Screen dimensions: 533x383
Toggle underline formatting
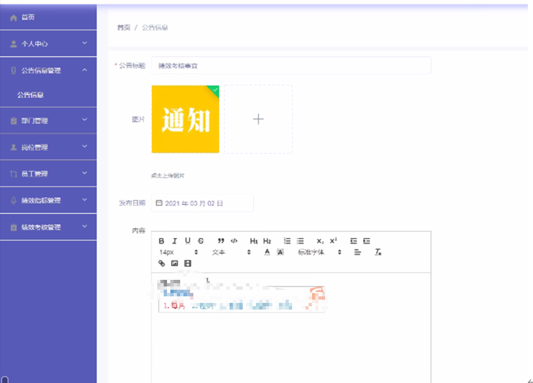click(x=187, y=241)
